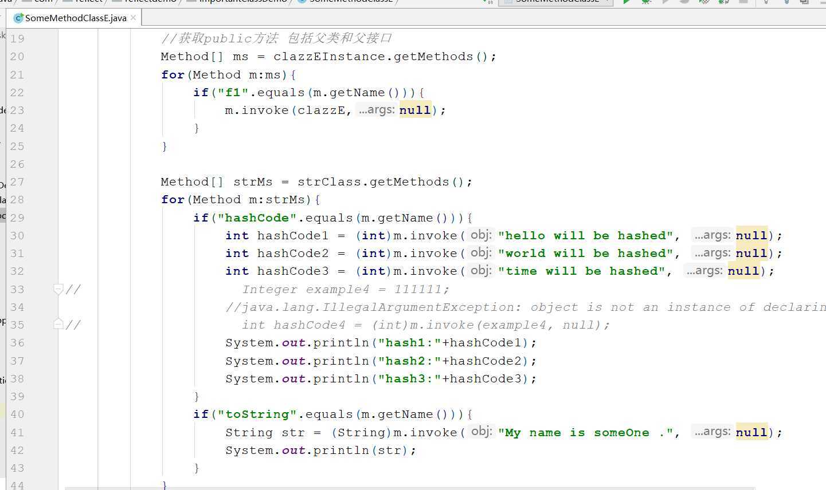Click the "hash2:" string on line 37
Viewport: 826px width, 490px height.
coord(409,361)
